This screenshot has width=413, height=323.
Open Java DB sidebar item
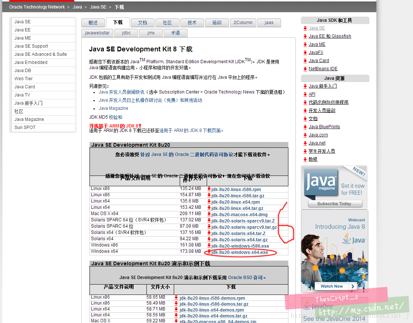43,71
